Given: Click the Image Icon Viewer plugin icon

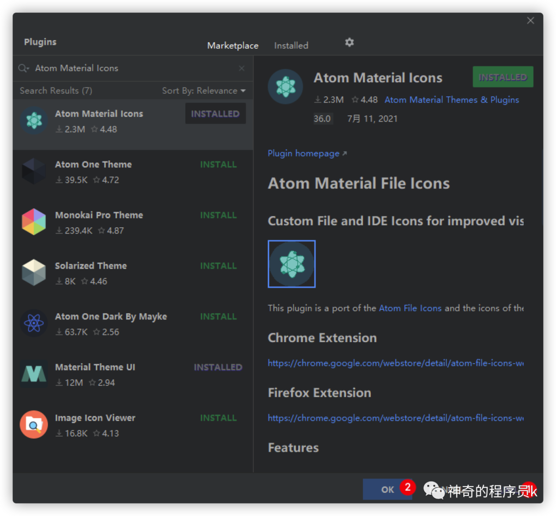Looking at the screenshot, I should (33, 424).
